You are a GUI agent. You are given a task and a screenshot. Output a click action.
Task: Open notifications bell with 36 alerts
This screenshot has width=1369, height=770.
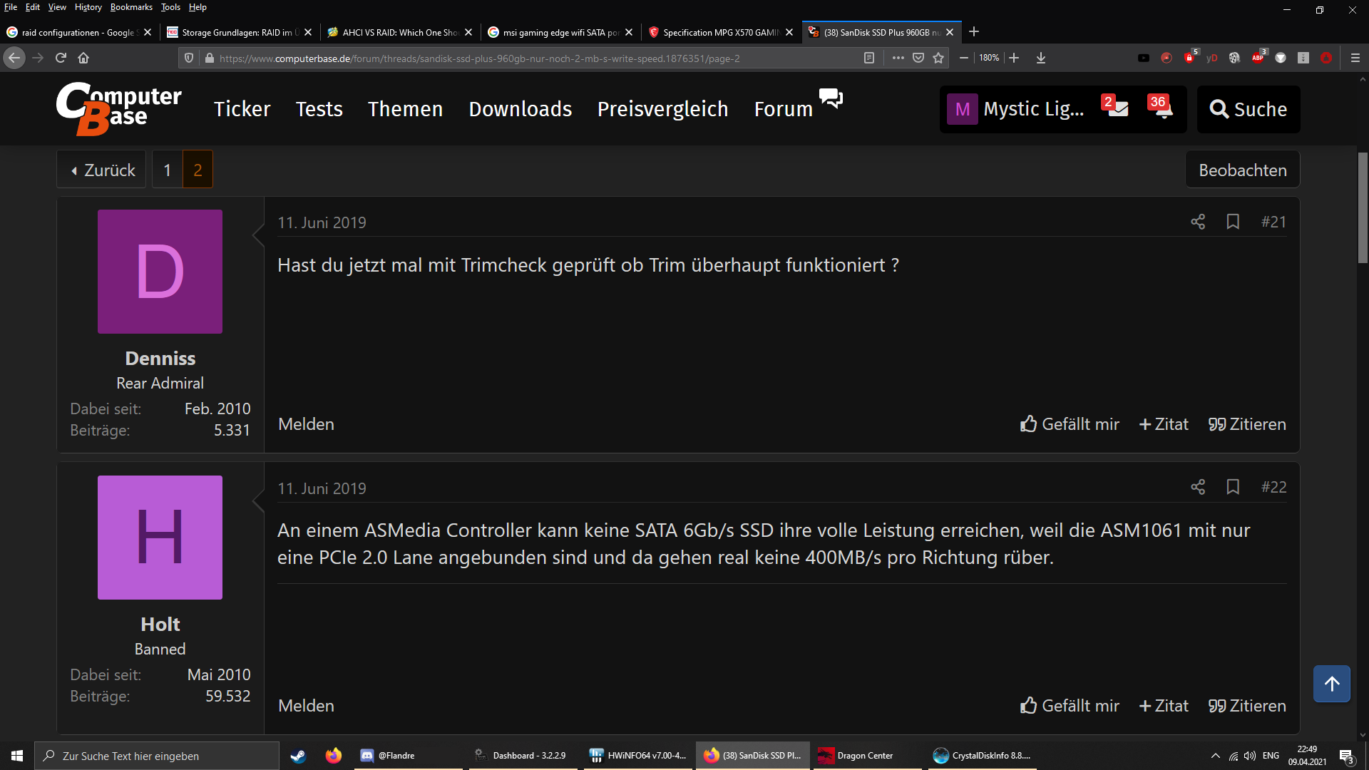pos(1162,108)
